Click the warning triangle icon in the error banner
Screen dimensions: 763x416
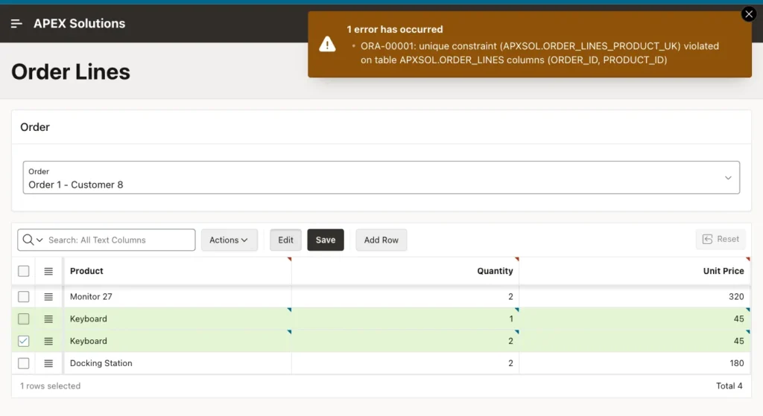[328, 44]
